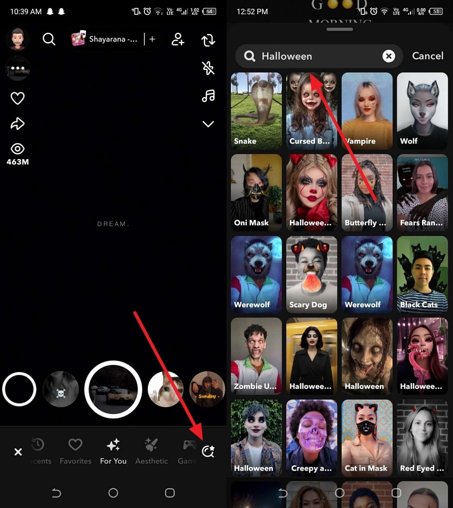Clear the Halloween search text
The image size is (453, 508).
[x=389, y=56]
